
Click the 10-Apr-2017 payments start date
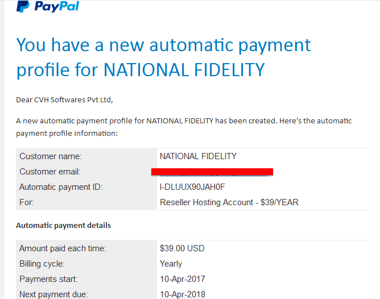(183, 279)
